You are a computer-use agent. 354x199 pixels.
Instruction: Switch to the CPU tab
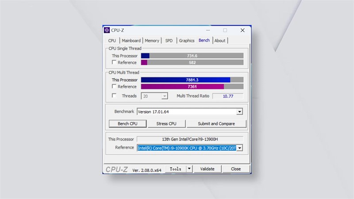coord(112,41)
